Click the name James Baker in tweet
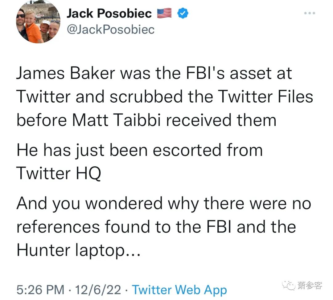Viewport: 333px width, 300px height. tap(66, 73)
